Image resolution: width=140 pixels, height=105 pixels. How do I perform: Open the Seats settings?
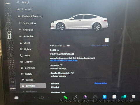(25, 55)
